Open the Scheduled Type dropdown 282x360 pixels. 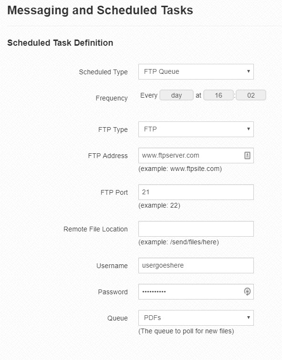[196, 71]
